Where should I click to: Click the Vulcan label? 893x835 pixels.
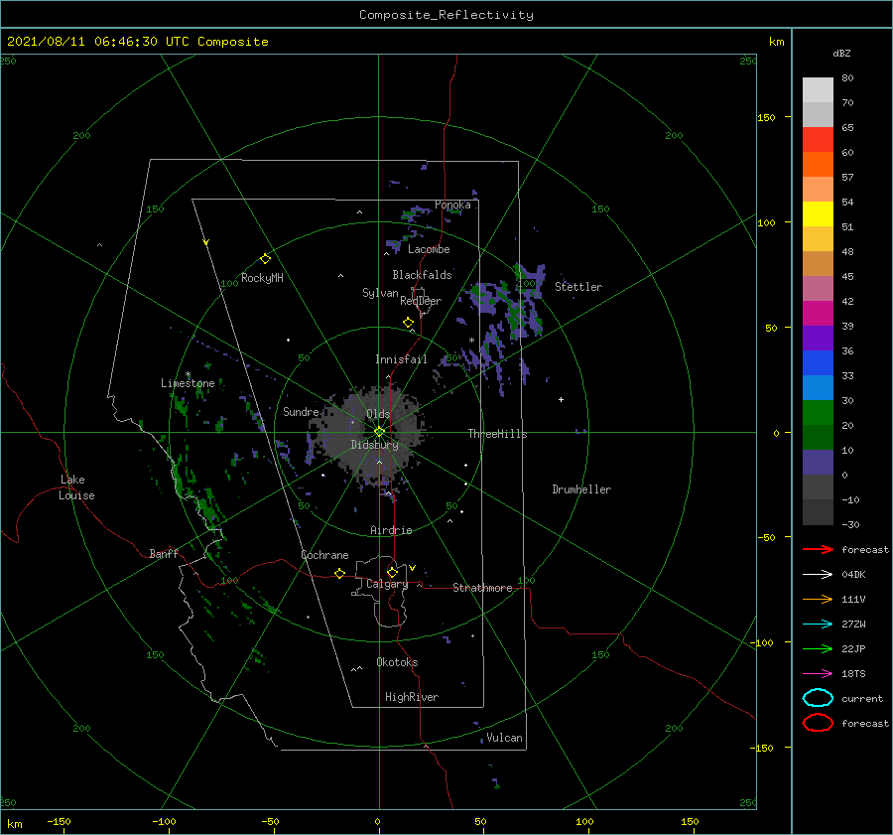pos(504,738)
